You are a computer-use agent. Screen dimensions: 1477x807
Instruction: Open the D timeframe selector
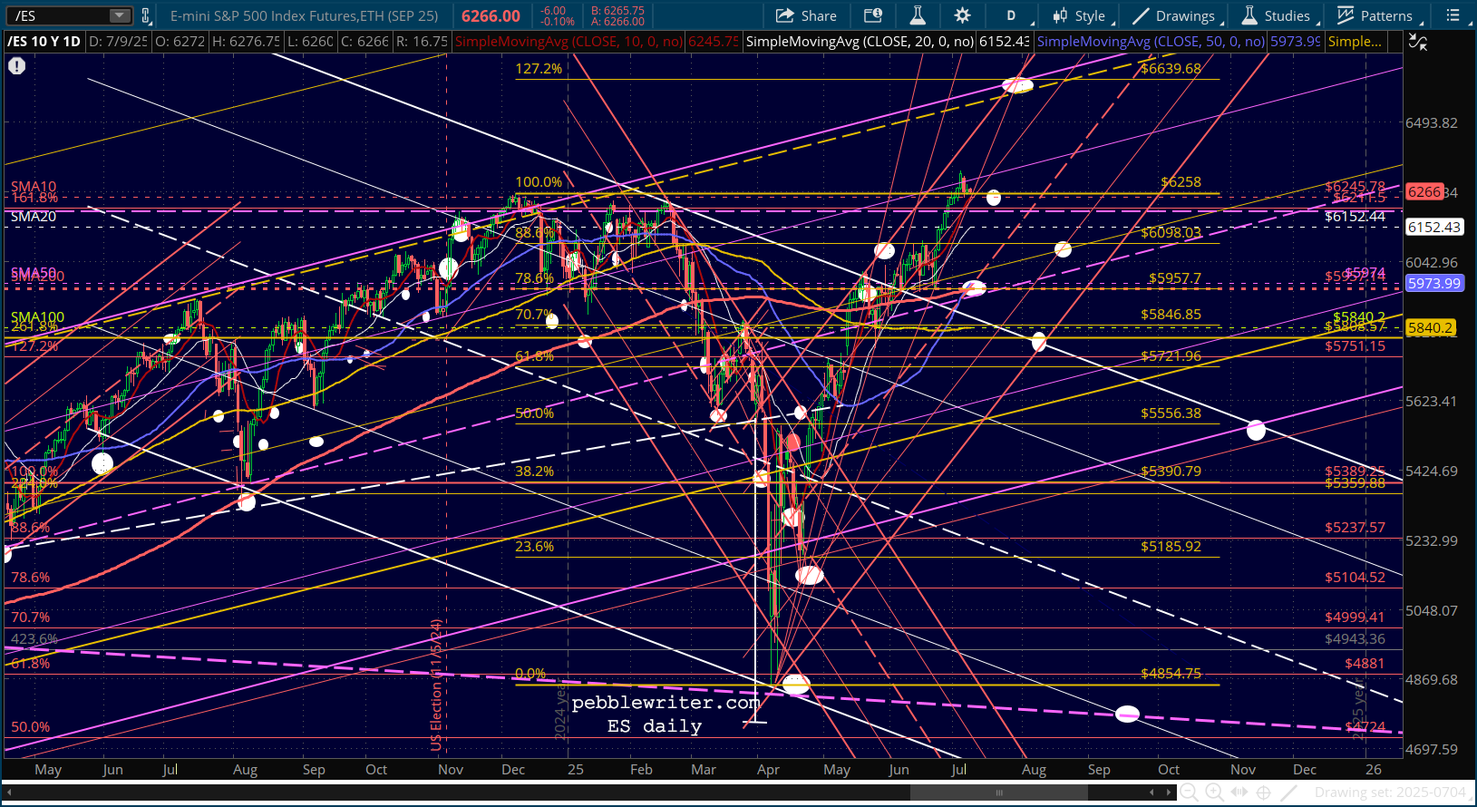1011,15
